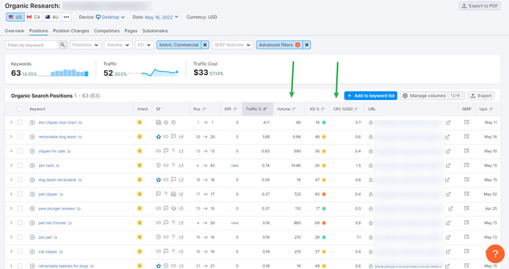Check the box for 'paw plunger reviews'

[x=20, y=209]
